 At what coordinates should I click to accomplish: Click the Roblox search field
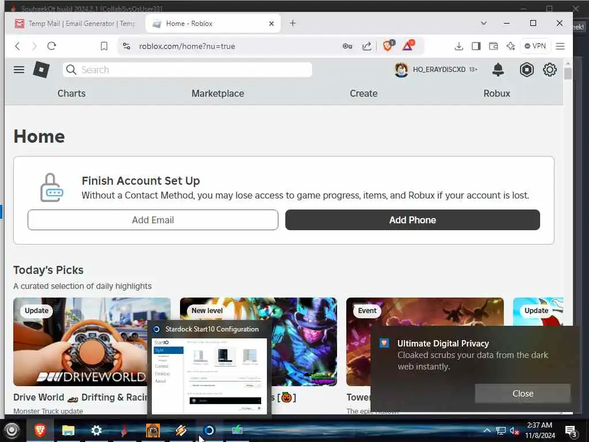click(187, 70)
